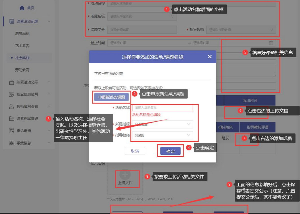This screenshot has width=300, height=214.
Task: Open the 所属指标 dropdown in the dialog
Action: point(162,124)
